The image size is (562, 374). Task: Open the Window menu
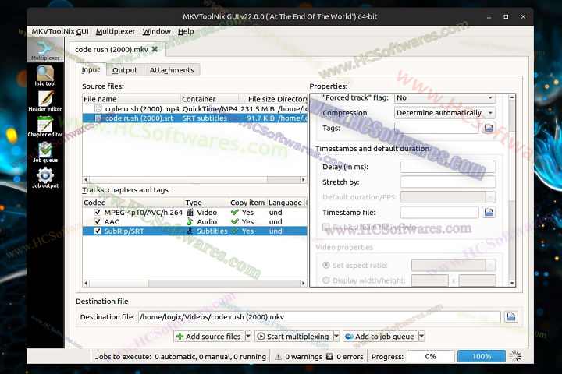(x=156, y=31)
